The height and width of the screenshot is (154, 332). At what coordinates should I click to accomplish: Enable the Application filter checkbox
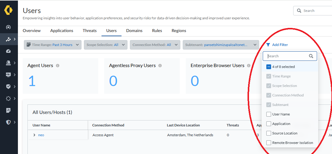pyautogui.click(x=269, y=124)
